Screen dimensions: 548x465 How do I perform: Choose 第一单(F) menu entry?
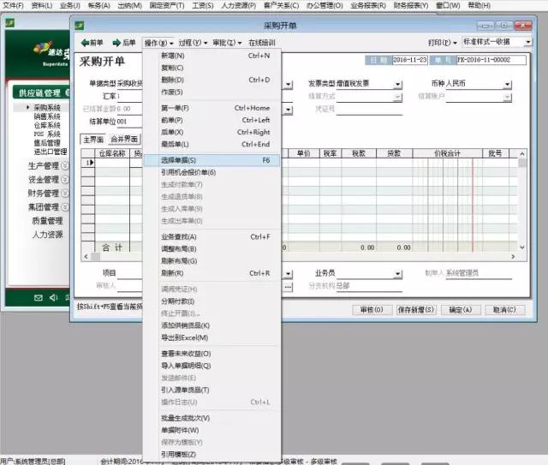211,108
